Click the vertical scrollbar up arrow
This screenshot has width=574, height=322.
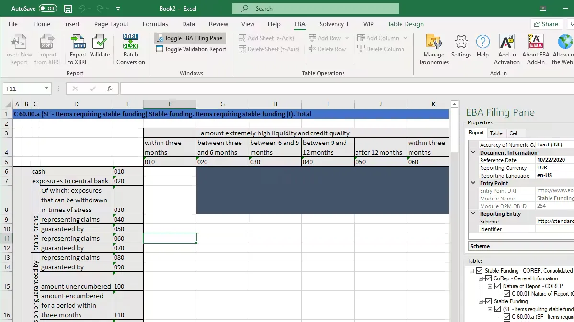[x=454, y=104]
